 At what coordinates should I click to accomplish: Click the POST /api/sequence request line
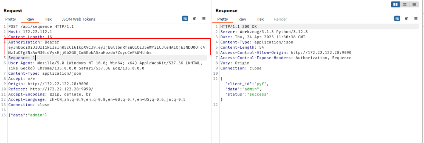pos(41,27)
